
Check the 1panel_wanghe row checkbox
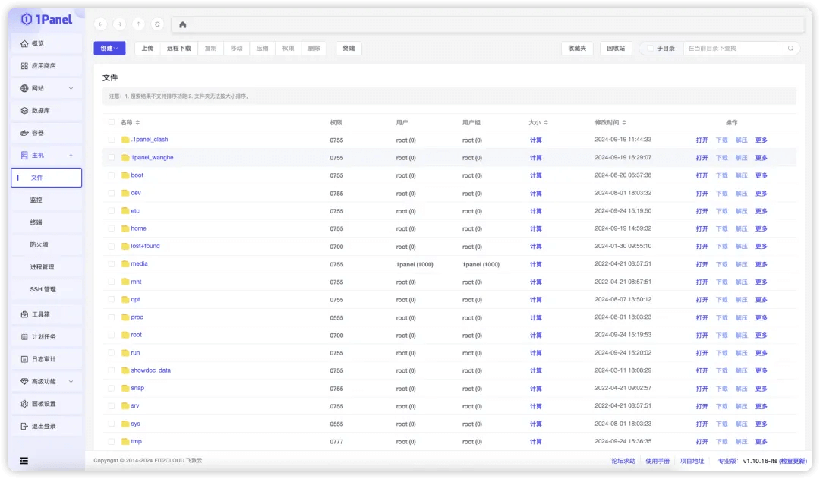pos(112,157)
